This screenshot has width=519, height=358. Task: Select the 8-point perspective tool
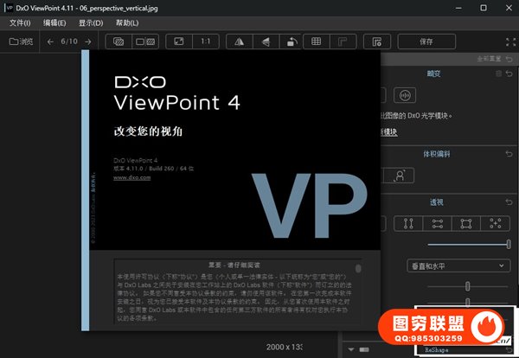click(x=496, y=223)
